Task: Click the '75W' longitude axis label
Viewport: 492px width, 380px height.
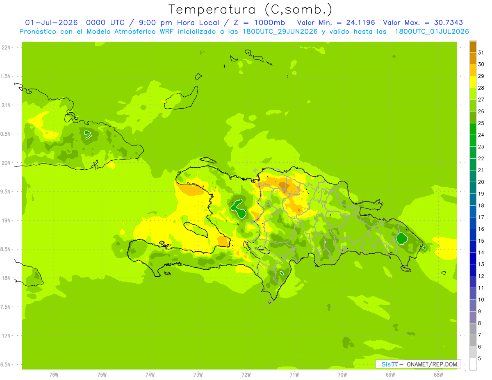Action: point(102,375)
